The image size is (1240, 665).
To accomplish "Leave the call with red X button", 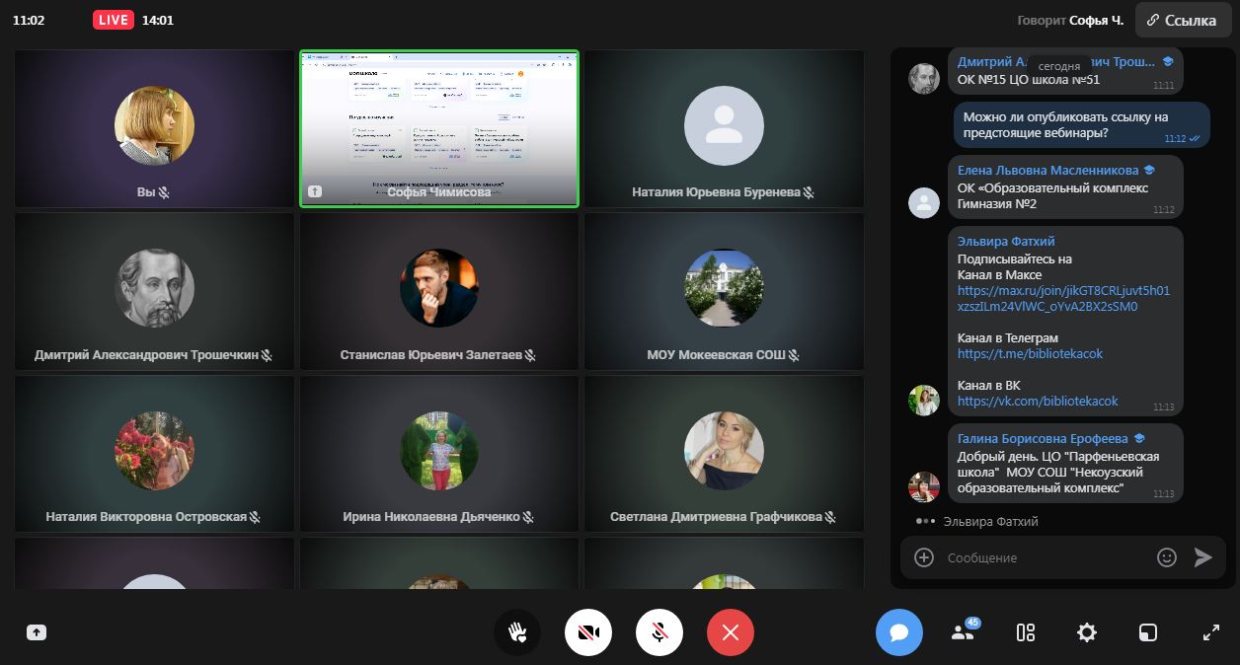I will click(731, 632).
